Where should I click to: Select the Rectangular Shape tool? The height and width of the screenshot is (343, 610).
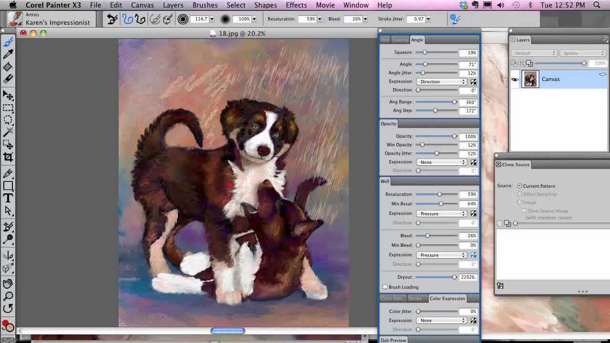8,186
